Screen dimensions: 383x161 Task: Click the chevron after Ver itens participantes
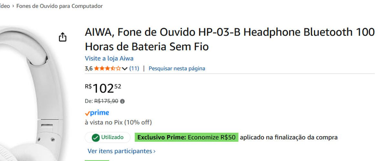pos(154,151)
